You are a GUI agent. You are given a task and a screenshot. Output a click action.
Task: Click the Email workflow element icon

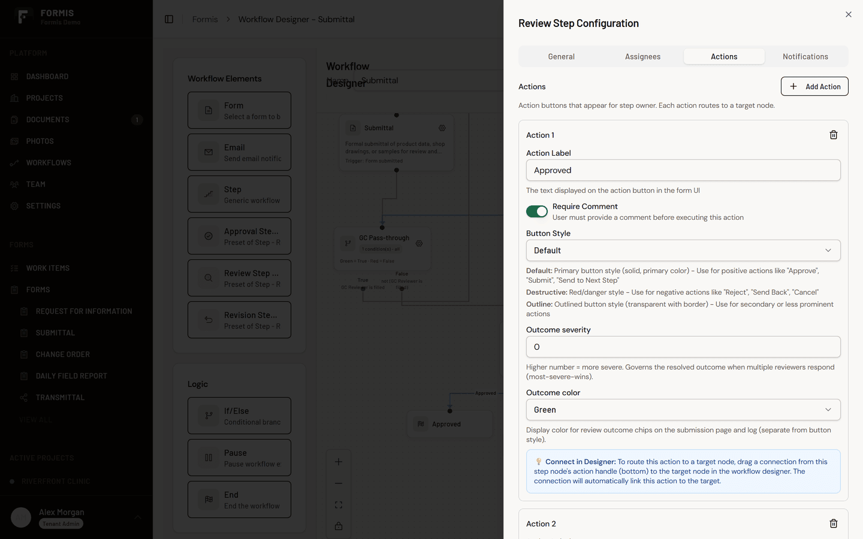tap(209, 152)
